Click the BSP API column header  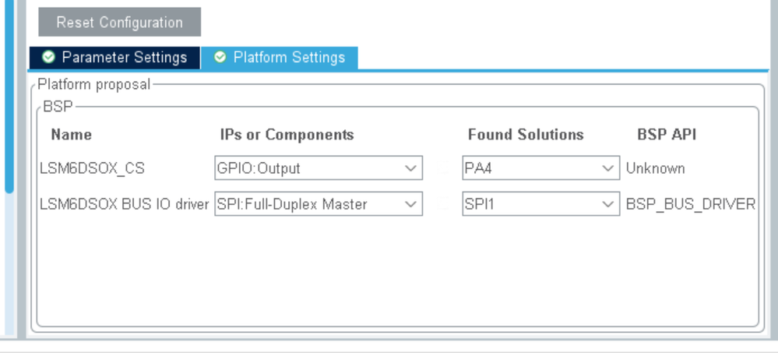tap(667, 135)
